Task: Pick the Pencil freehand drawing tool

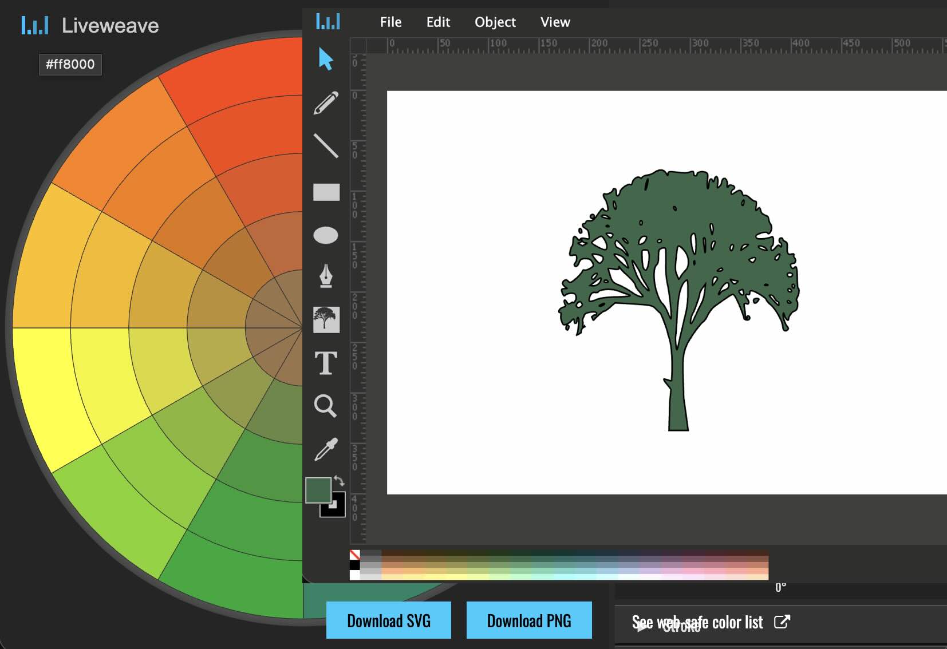Action: [x=326, y=103]
